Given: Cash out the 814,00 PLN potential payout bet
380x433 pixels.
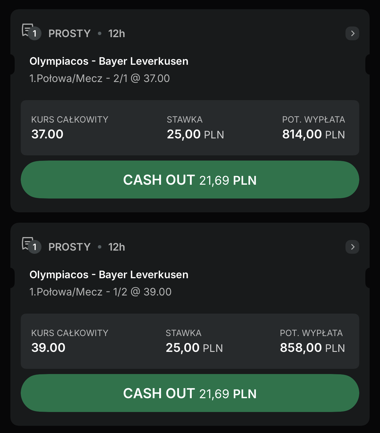Looking at the screenshot, I should tap(190, 180).
